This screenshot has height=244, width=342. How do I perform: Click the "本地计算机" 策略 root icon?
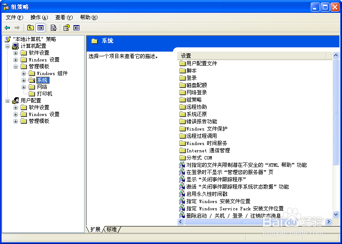tap(8, 39)
